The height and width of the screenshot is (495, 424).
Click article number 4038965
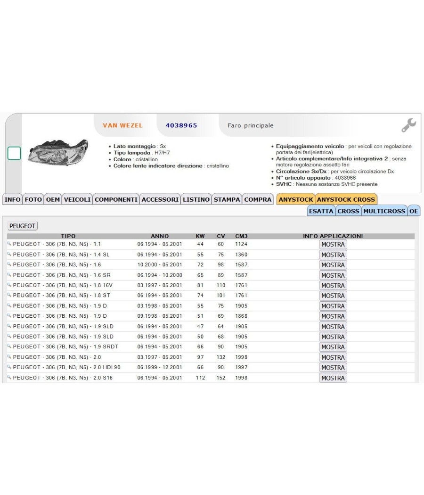pos(181,125)
